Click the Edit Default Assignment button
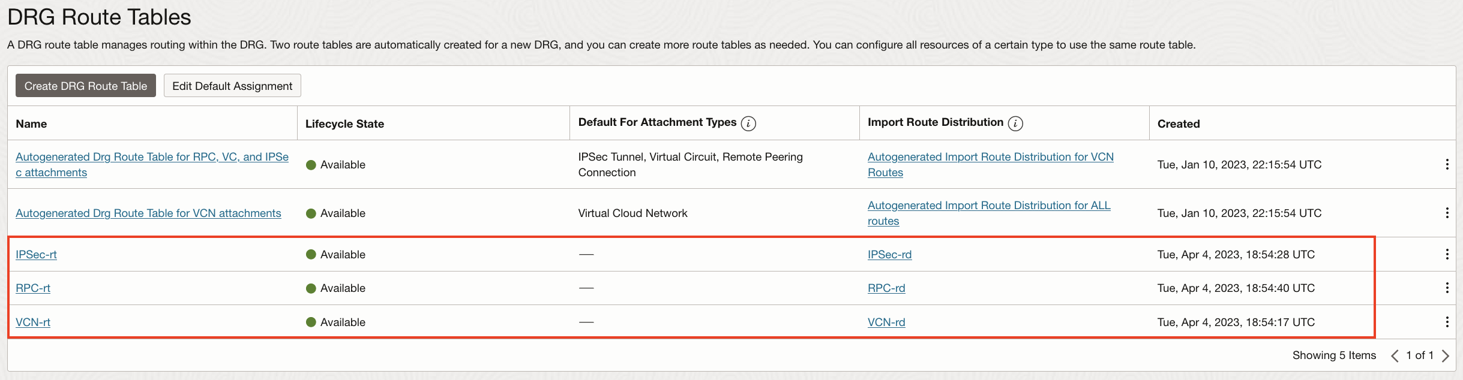This screenshot has width=1463, height=380. click(x=232, y=85)
